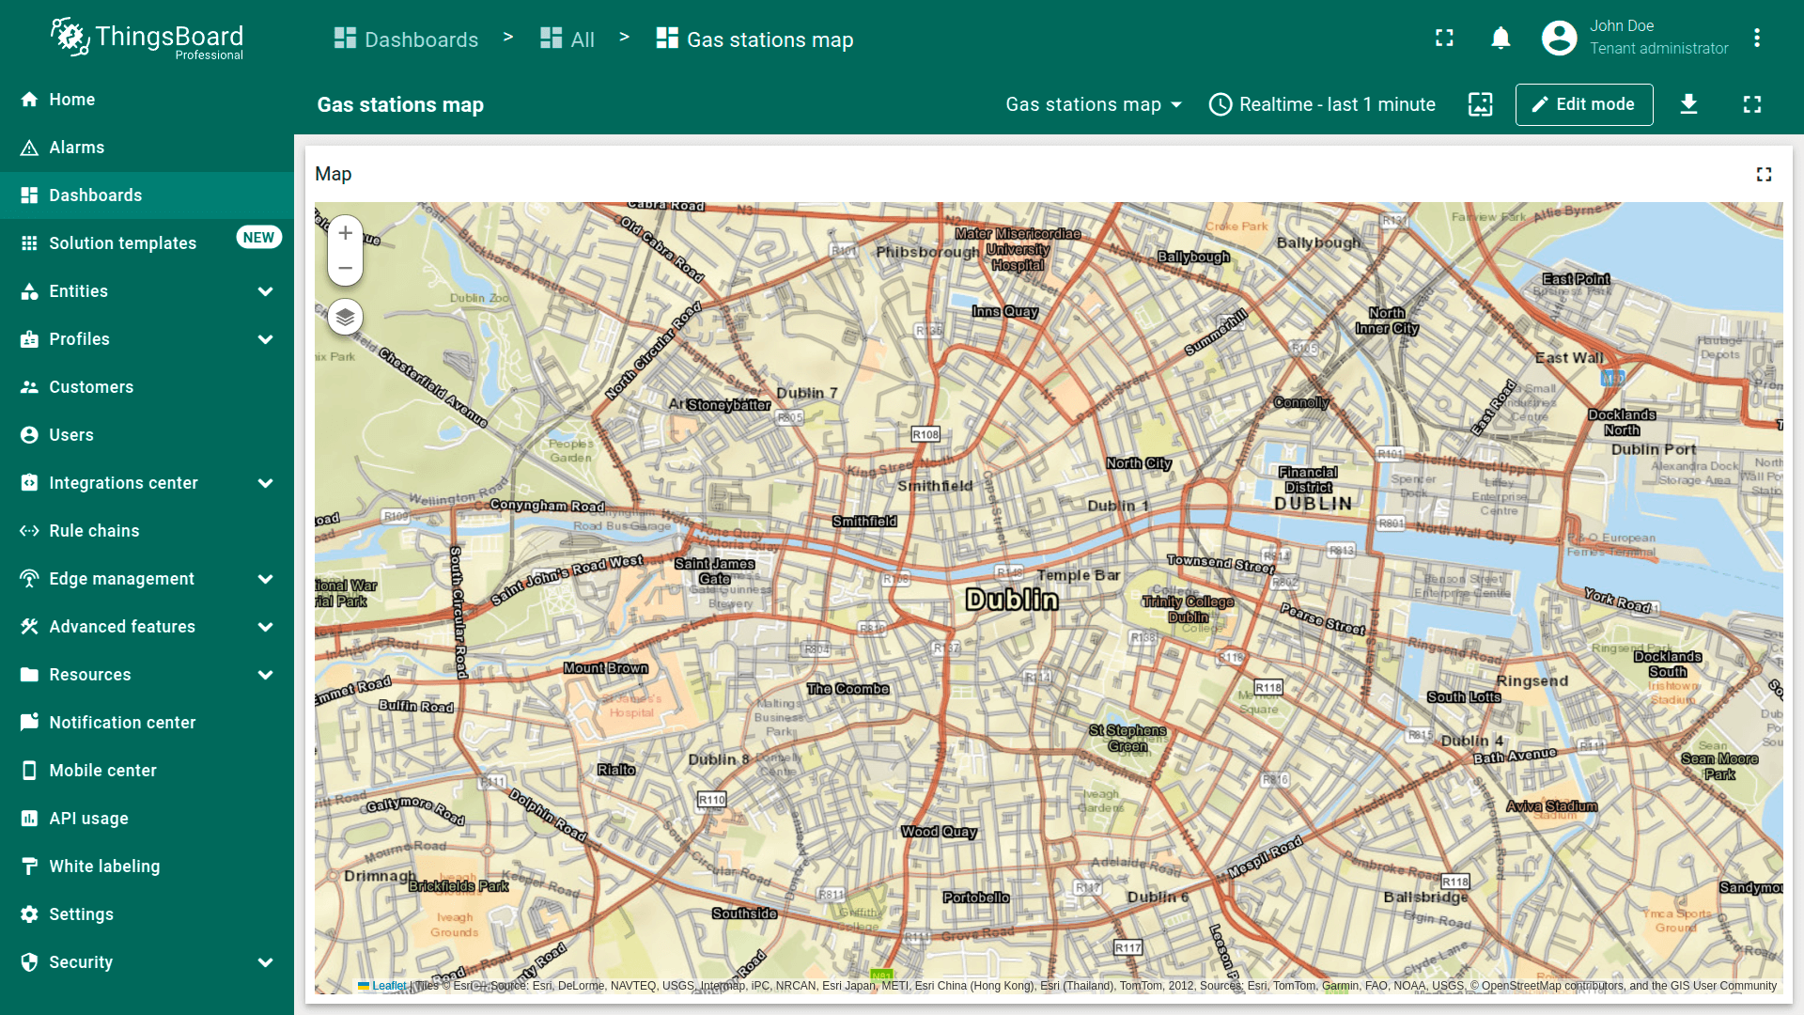Click the Edit mode button
Viewport: 1804px width, 1015px height.
click(1583, 104)
